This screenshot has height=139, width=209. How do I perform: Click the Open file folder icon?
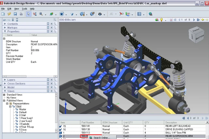click(x=9, y=14)
